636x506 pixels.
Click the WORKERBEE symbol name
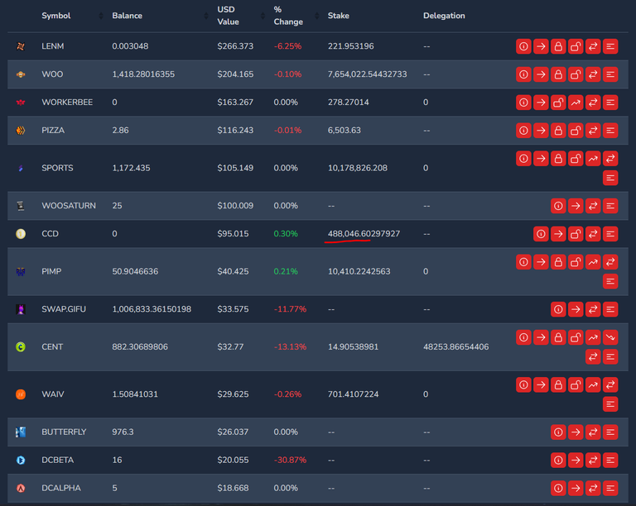coord(67,102)
